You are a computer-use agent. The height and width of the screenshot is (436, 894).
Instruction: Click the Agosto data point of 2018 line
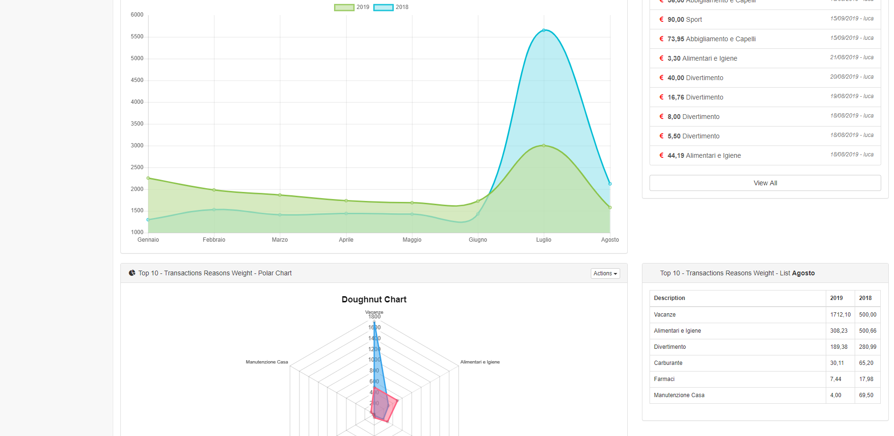pyautogui.click(x=610, y=184)
